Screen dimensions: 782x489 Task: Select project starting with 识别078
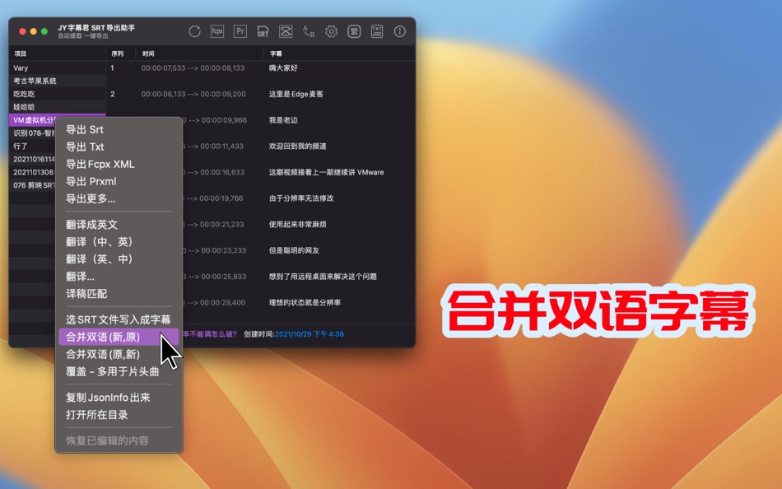point(32,133)
